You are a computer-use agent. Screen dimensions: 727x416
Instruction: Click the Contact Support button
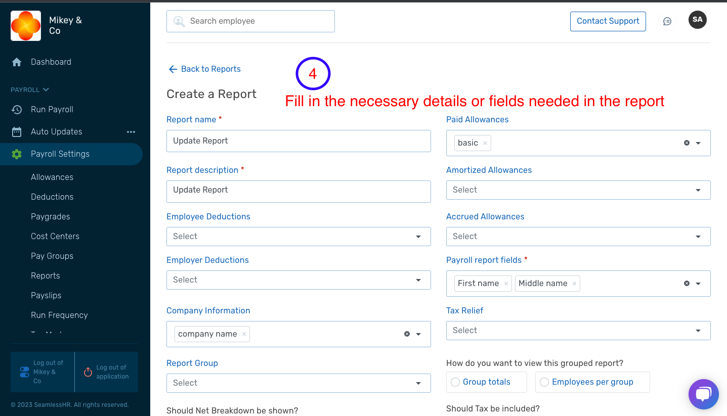(x=608, y=21)
